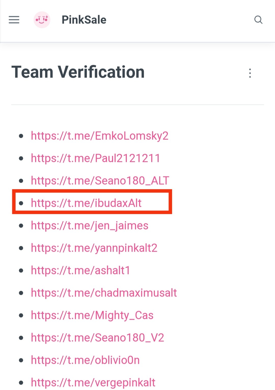Open the highlighted ibudaxAlt link
Viewport: 275px width, 390px height.
point(86,203)
